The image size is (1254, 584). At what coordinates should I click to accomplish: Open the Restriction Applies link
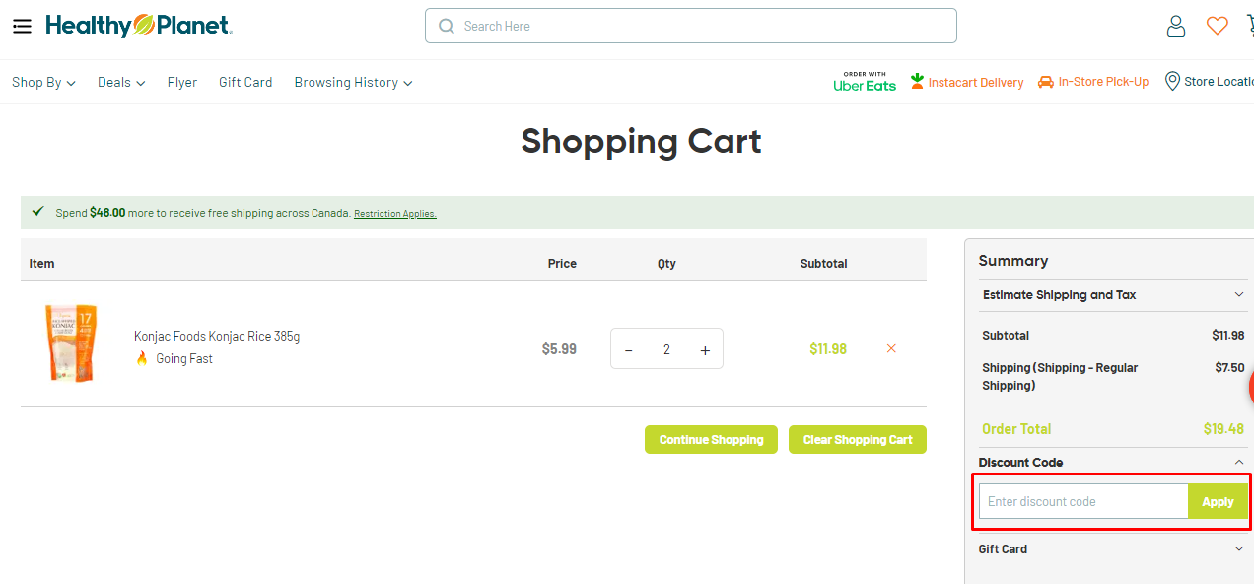pyautogui.click(x=394, y=212)
